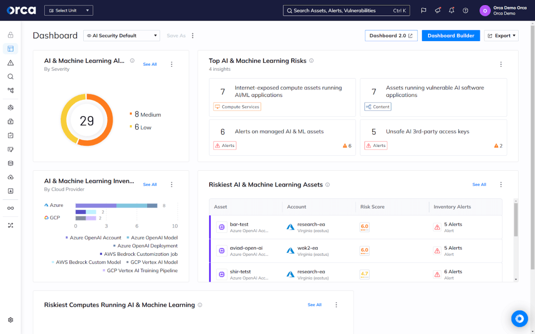Toggle the Medium severity legend item
535x334 pixels.
[x=145, y=114]
